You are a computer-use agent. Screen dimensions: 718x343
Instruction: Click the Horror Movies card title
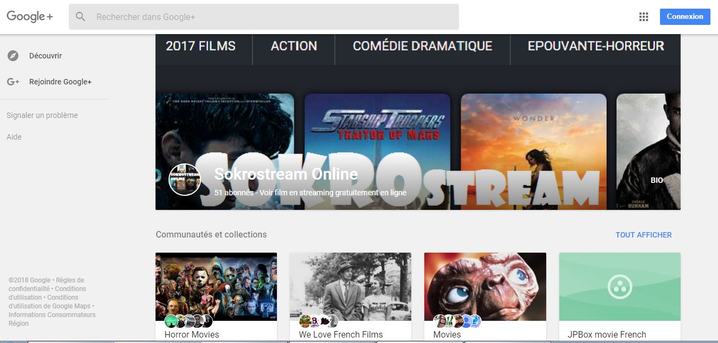point(192,334)
